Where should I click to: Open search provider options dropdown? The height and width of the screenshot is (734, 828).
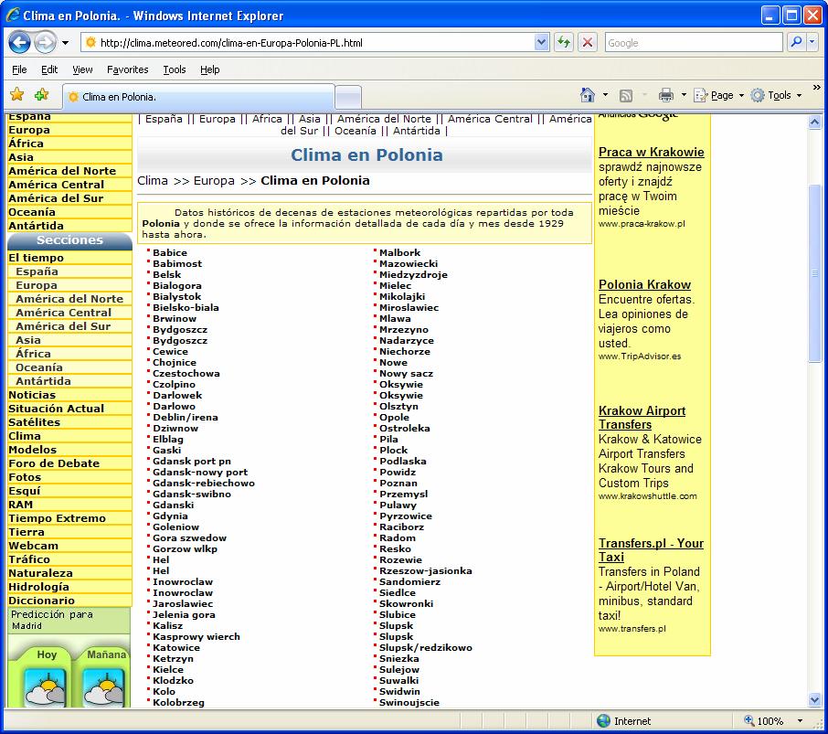812,42
